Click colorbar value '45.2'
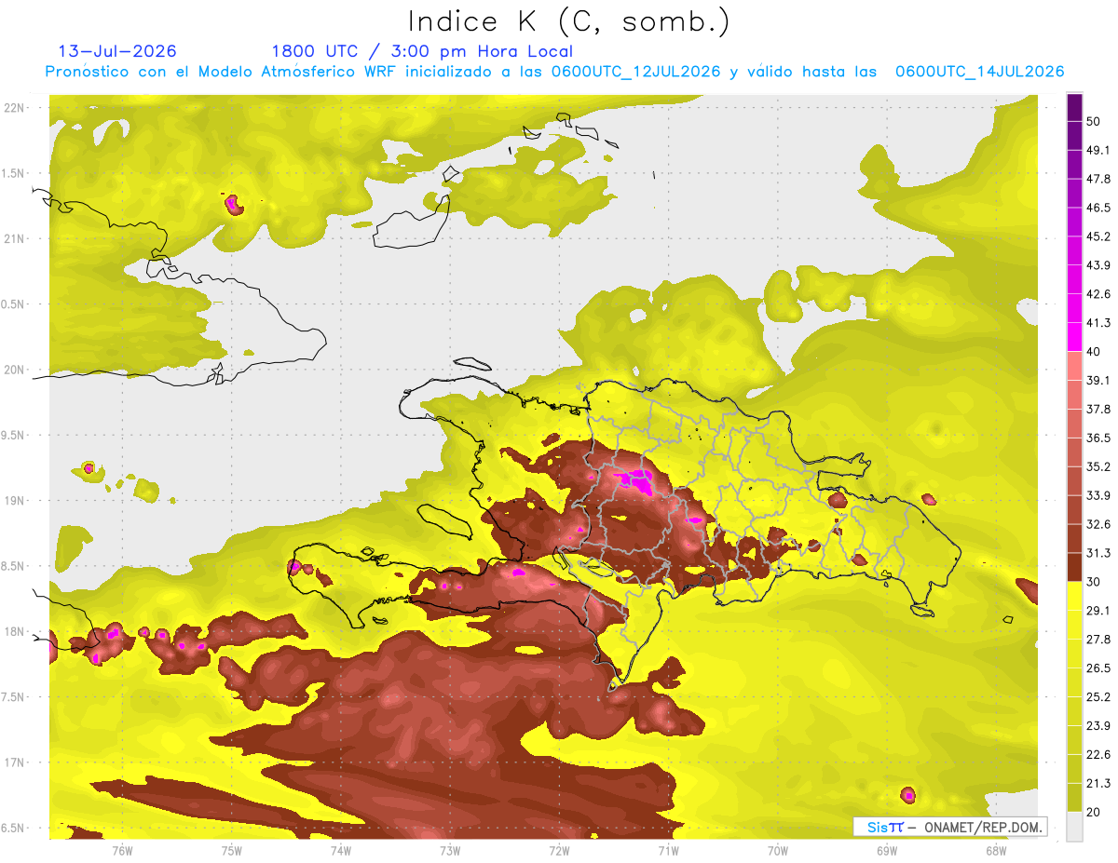The image size is (1118, 863). (x=1099, y=236)
